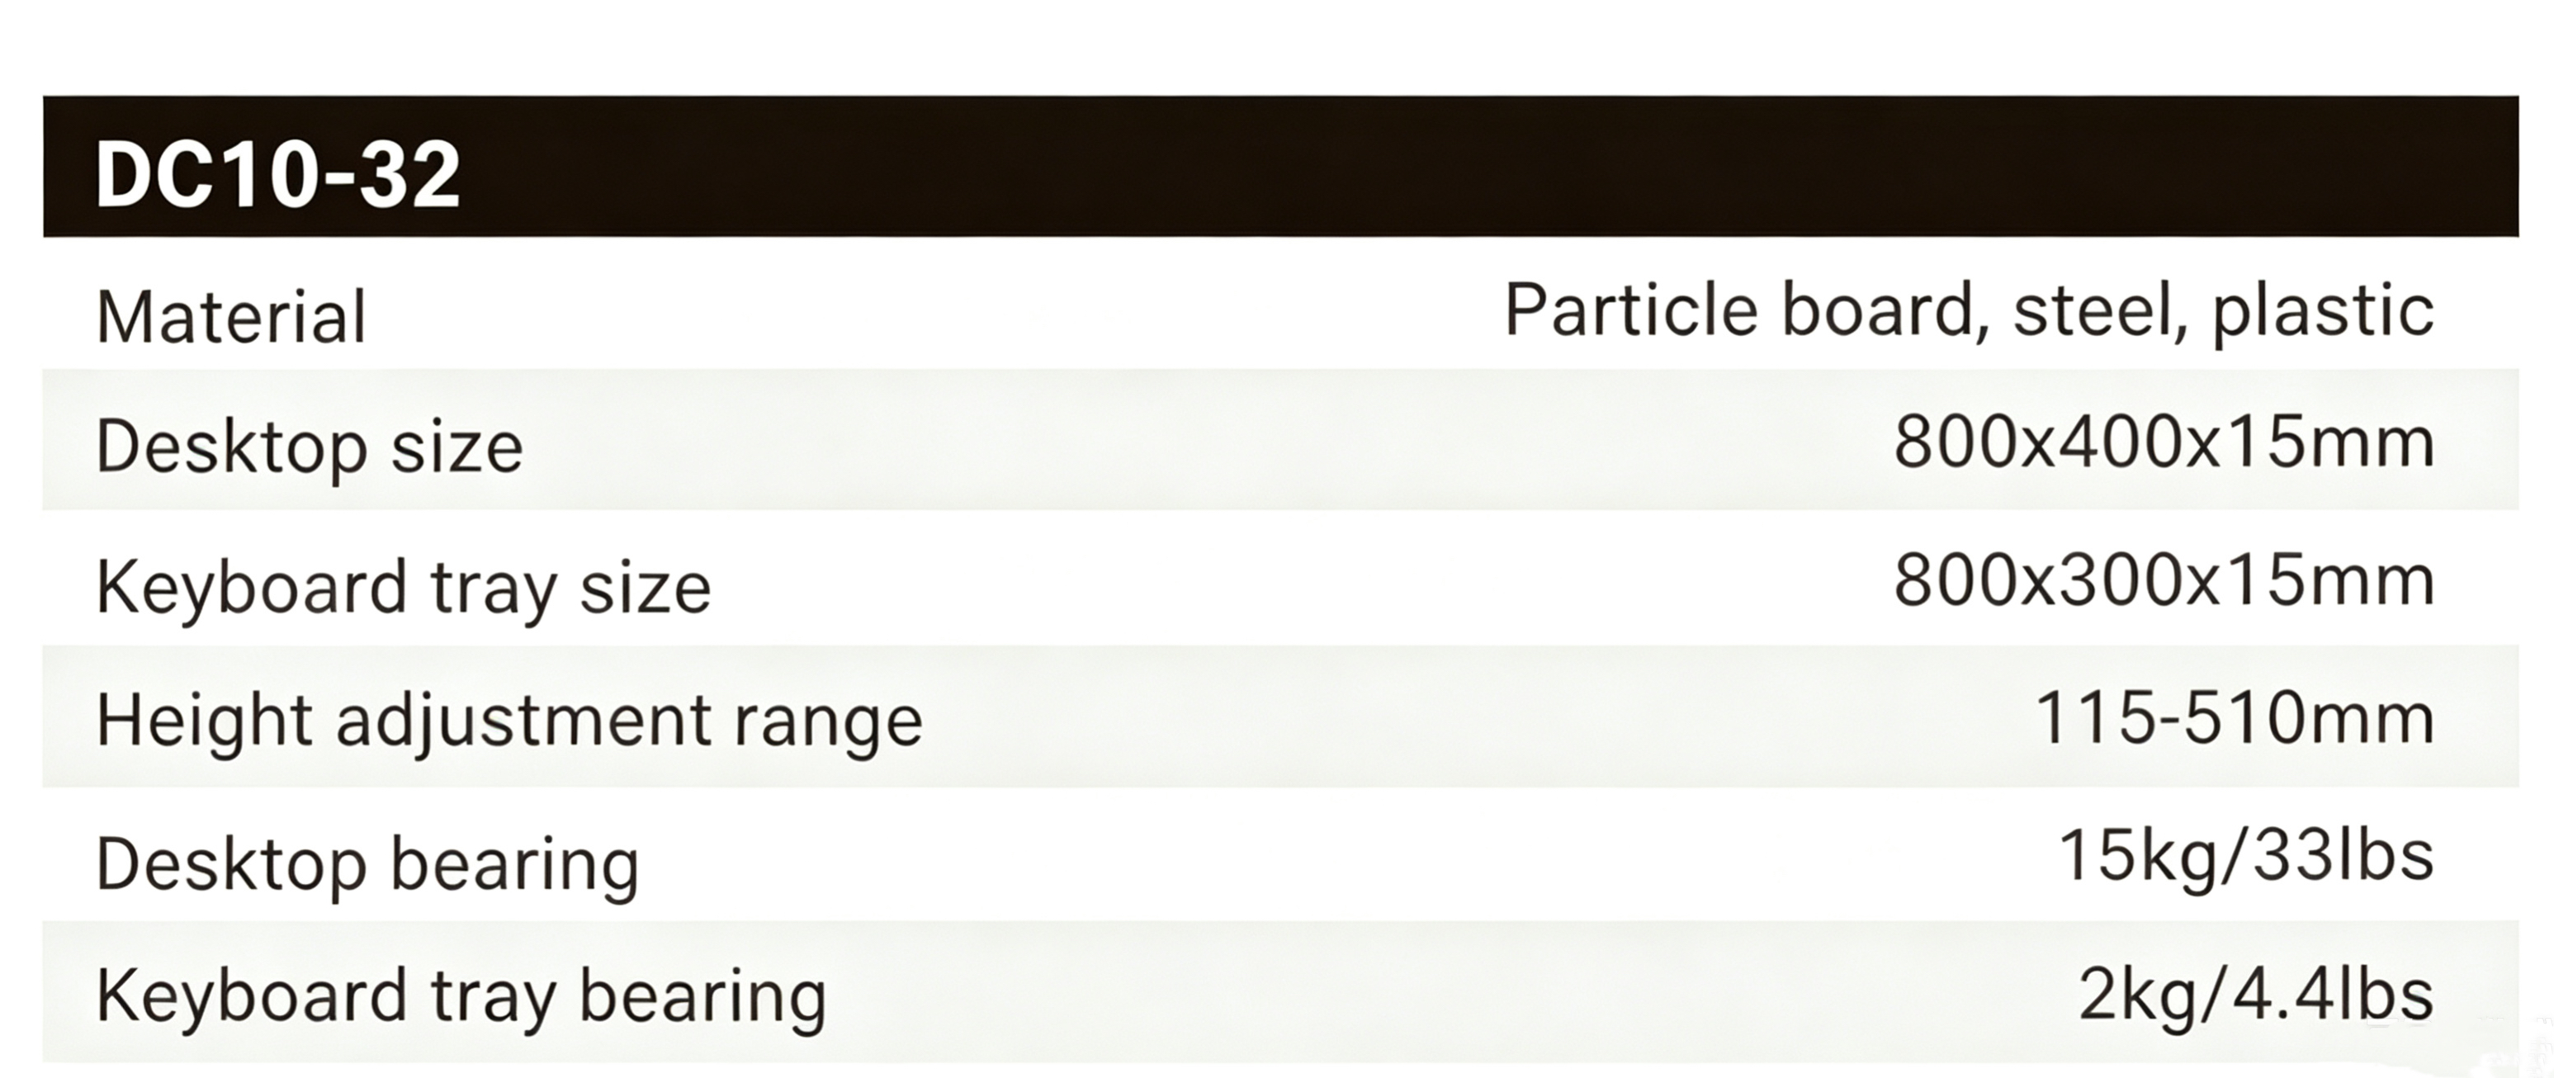
Task: Select the Height adjustment range label
Action: (509, 721)
